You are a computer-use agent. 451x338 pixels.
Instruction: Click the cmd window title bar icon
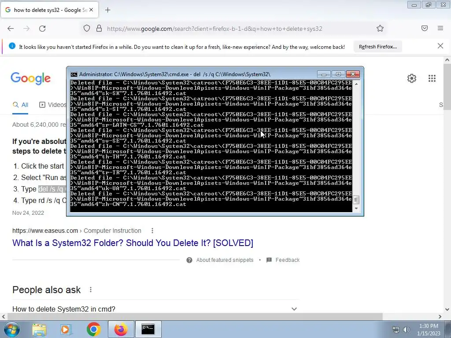(x=74, y=74)
